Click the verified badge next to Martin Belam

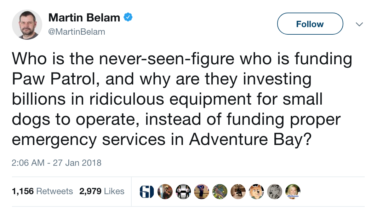[x=129, y=17]
